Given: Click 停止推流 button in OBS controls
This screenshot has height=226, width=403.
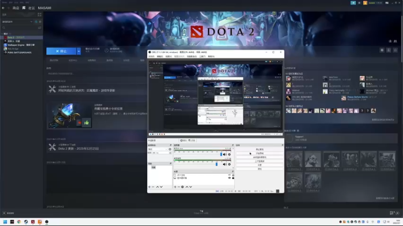Looking at the screenshot, I should 259,149.
